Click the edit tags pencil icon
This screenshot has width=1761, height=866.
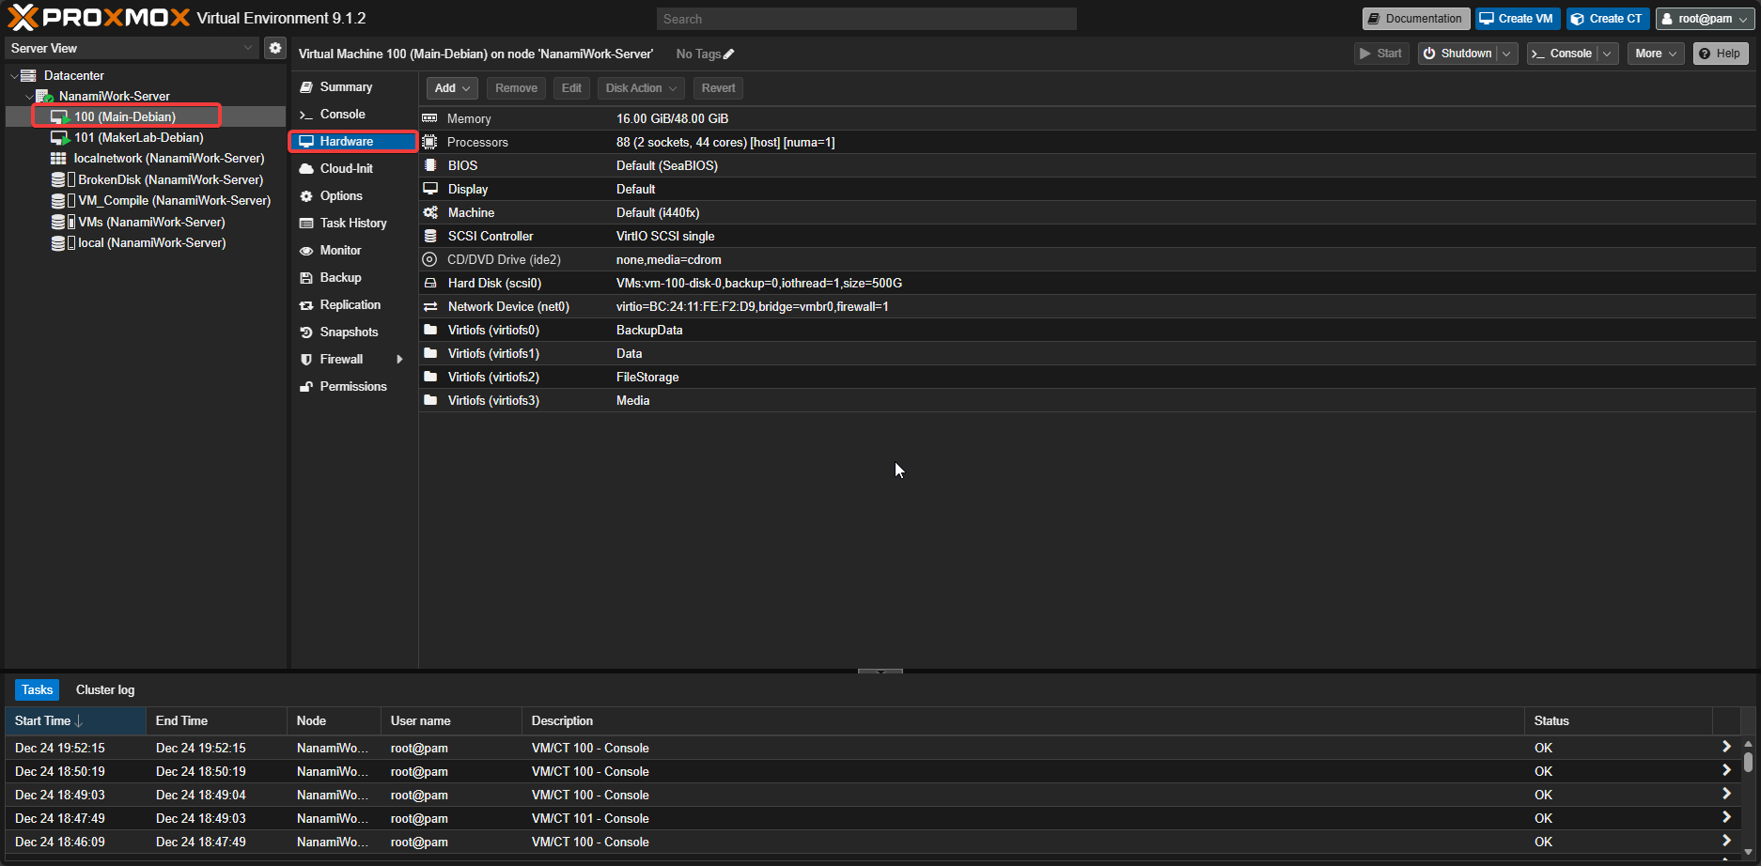point(729,54)
